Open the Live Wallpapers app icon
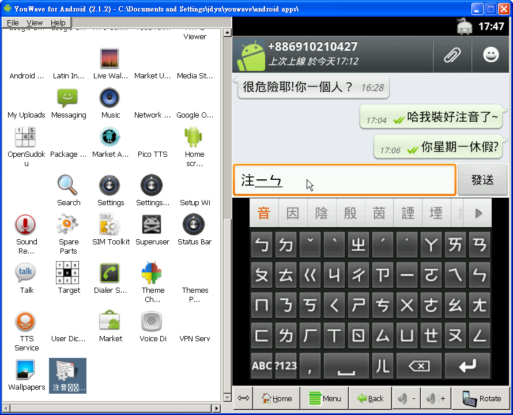The height and width of the screenshot is (415, 513). click(110, 58)
